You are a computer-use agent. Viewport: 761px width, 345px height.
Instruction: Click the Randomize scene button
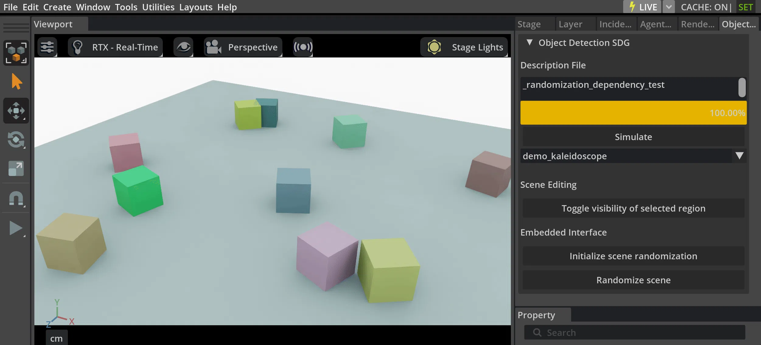[x=633, y=280]
